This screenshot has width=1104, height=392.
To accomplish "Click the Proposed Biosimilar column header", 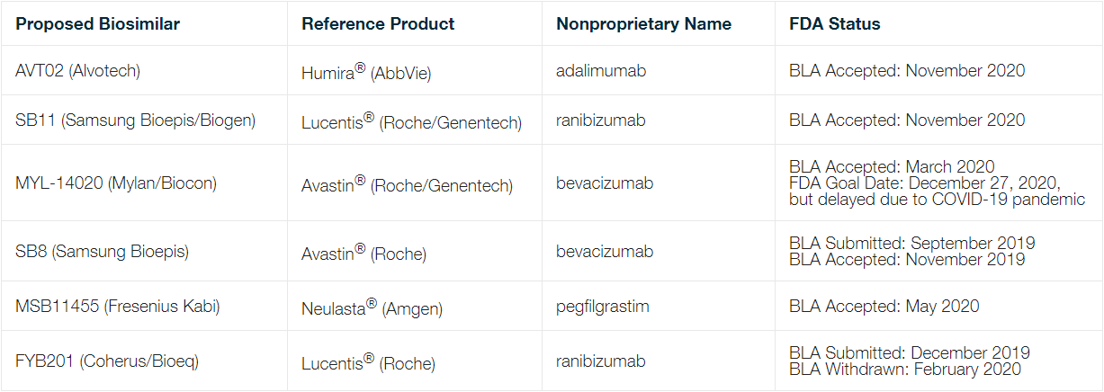I will pyautogui.click(x=98, y=24).
